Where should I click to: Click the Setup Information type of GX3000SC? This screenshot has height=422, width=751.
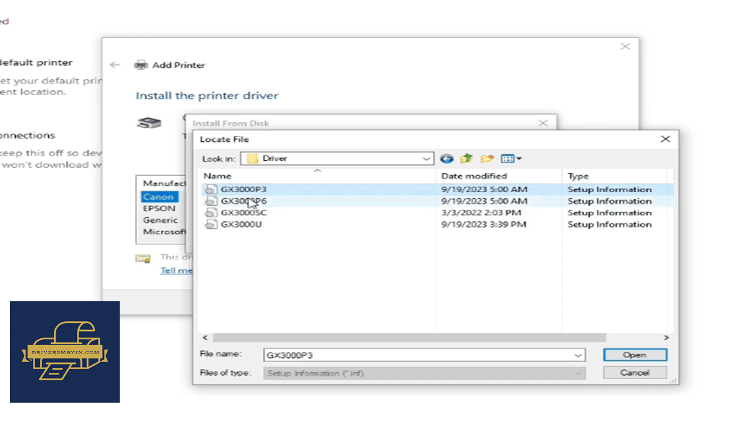coord(610,213)
